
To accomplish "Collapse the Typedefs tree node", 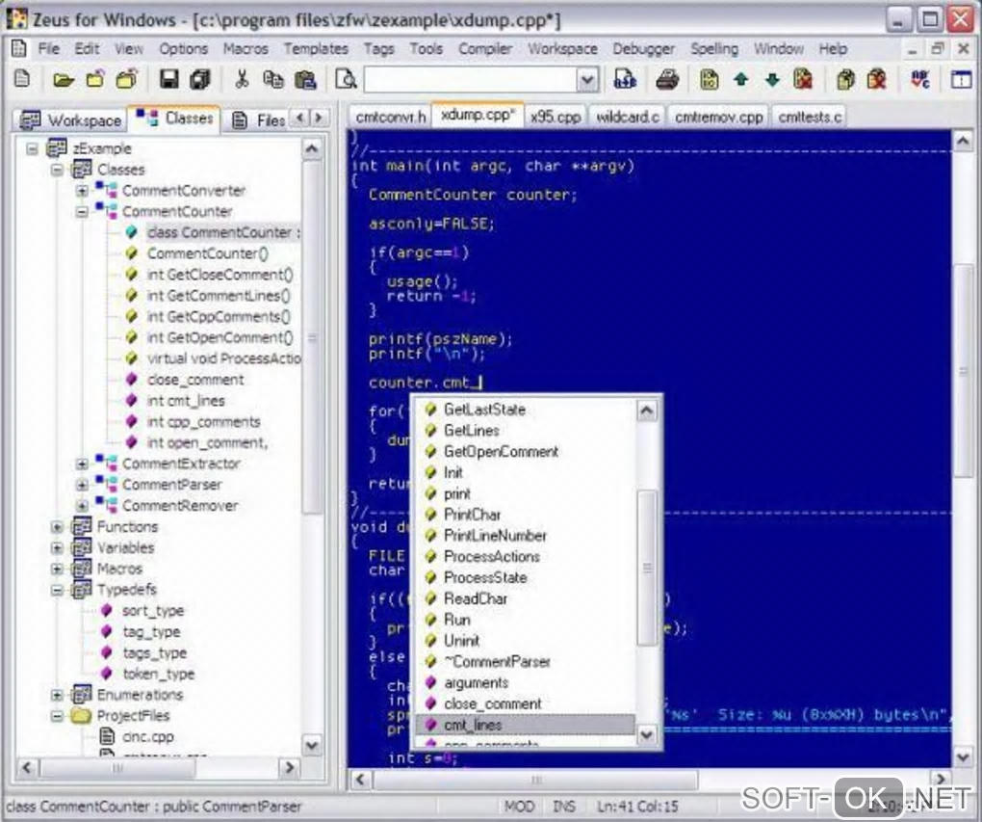I will tap(57, 590).
